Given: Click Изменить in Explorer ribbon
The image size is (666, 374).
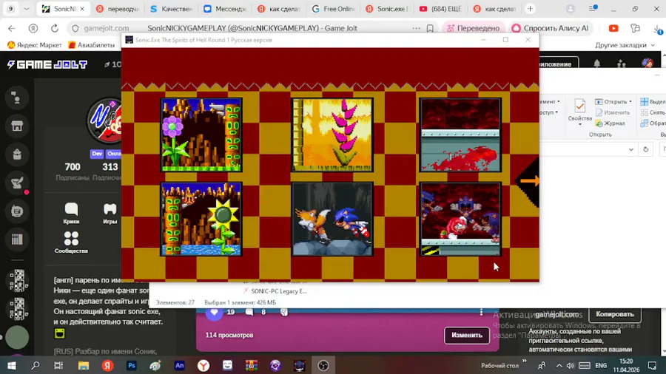Looking at the screenshot, I should coord(613,112).
